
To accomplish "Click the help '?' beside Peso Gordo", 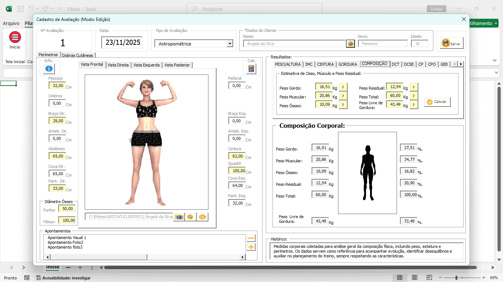I will point(343,87).
